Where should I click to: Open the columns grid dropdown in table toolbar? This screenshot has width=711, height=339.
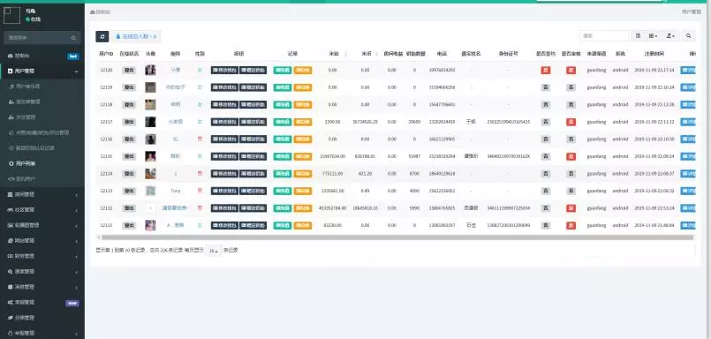(x=653, y=36)
